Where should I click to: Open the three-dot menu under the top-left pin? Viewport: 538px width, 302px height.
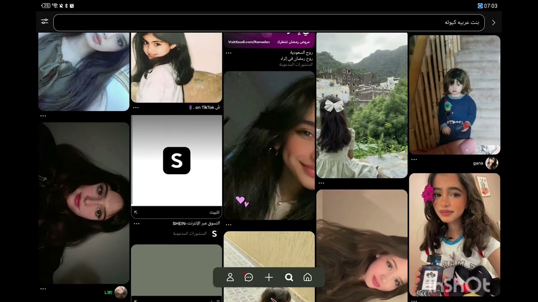click(43, 116)
